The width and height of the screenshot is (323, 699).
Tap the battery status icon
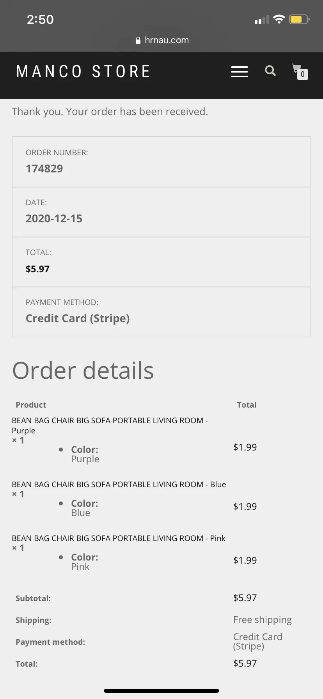pyautogui.click(x=299, y=19)
